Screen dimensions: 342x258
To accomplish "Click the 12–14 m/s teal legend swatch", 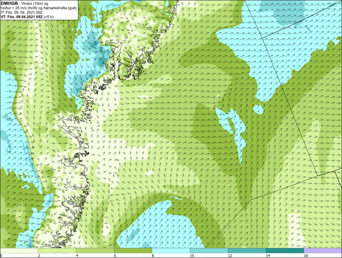I will [247, 250].
